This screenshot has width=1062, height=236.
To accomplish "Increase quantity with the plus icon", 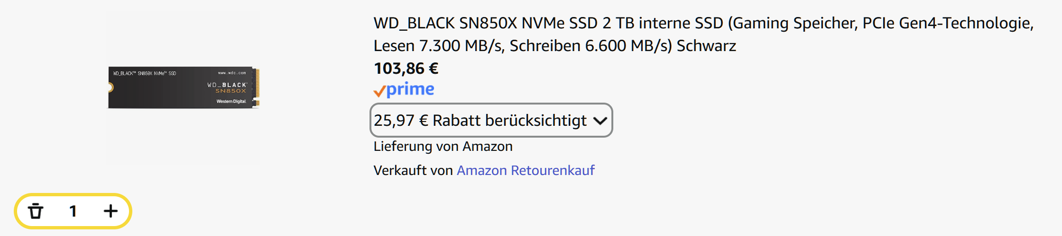I will 111,211.
